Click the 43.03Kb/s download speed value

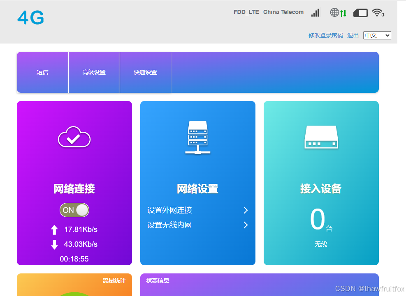click(x=81, y=244)
